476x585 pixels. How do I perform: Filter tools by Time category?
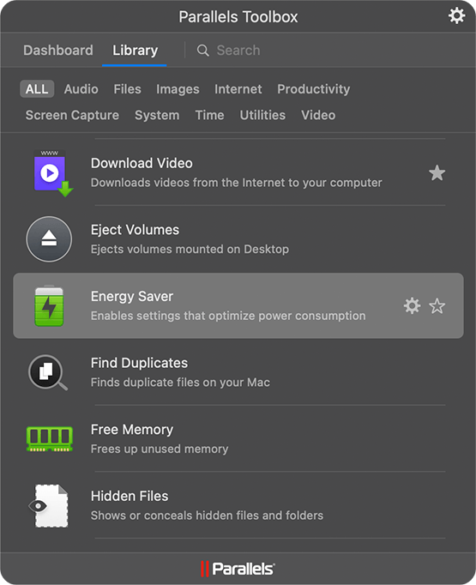pos(209,115)
